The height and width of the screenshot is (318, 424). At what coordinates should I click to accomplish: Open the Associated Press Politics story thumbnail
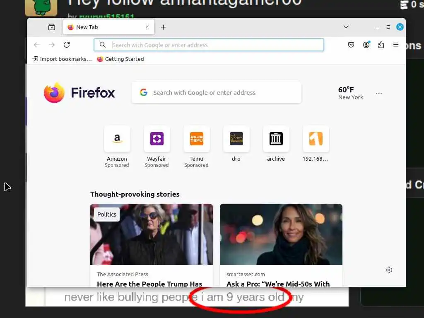pyautogui.click(x=152, y=234)
